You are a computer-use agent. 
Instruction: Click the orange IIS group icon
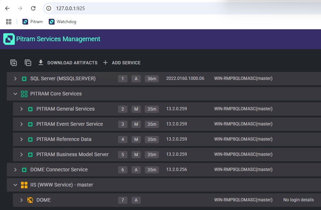(24, 185)
